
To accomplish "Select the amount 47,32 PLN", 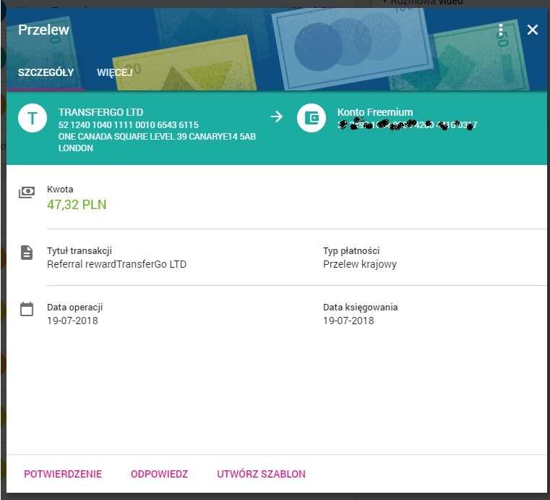I will 77,205.
